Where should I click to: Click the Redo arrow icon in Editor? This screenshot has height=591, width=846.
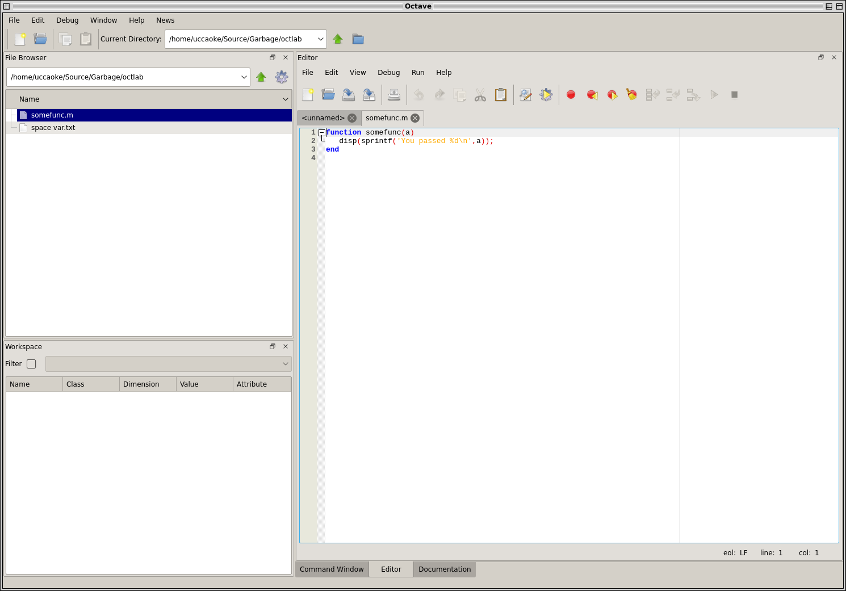[x=439, y=95]
